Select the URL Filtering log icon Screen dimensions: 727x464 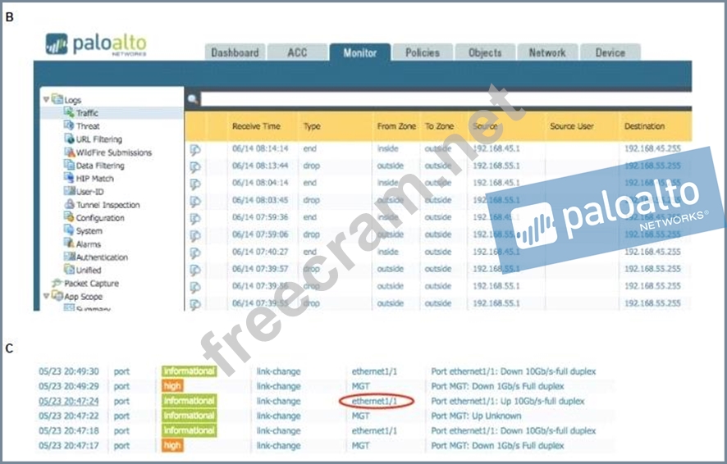tap(70, 139)
